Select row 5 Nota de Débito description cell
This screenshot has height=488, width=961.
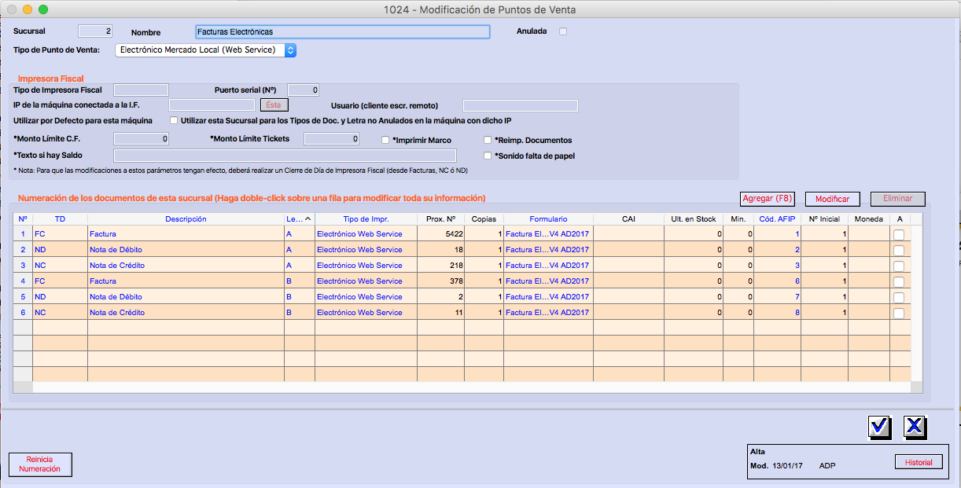pos(186,297)
